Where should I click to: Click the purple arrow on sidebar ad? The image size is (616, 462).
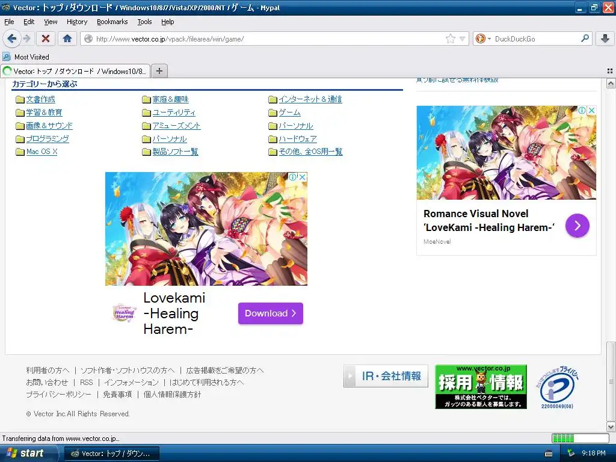point(577,226)
